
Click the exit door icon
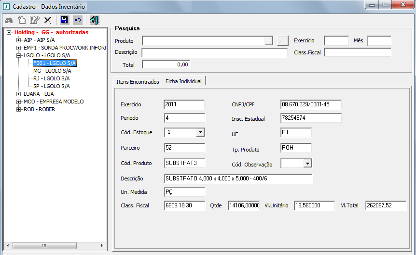point(95,20)
